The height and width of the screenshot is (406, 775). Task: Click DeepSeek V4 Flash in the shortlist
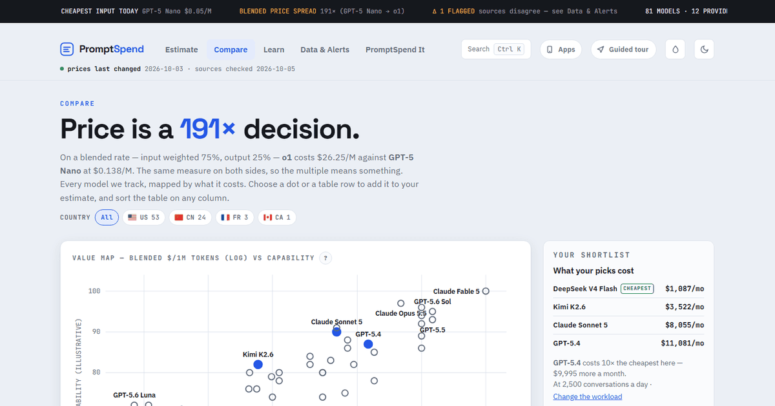tap(585, 289)
